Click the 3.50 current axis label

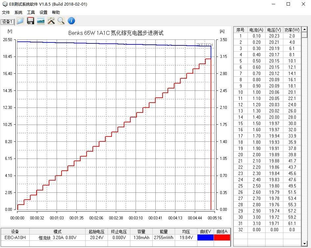[223, 40]
